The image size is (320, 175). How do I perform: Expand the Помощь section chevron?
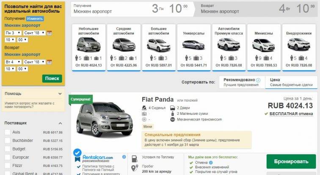(x=60, y=94)
